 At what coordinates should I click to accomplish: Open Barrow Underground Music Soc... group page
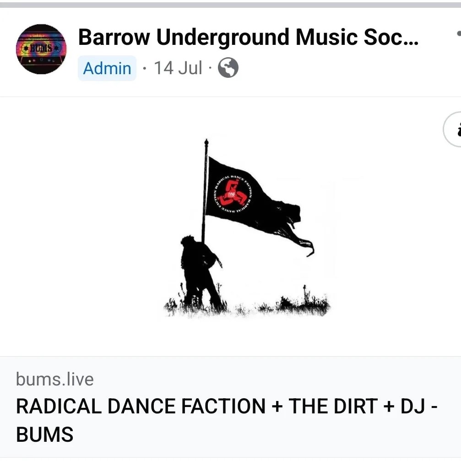pyautogui.click(x=248, y=37)
